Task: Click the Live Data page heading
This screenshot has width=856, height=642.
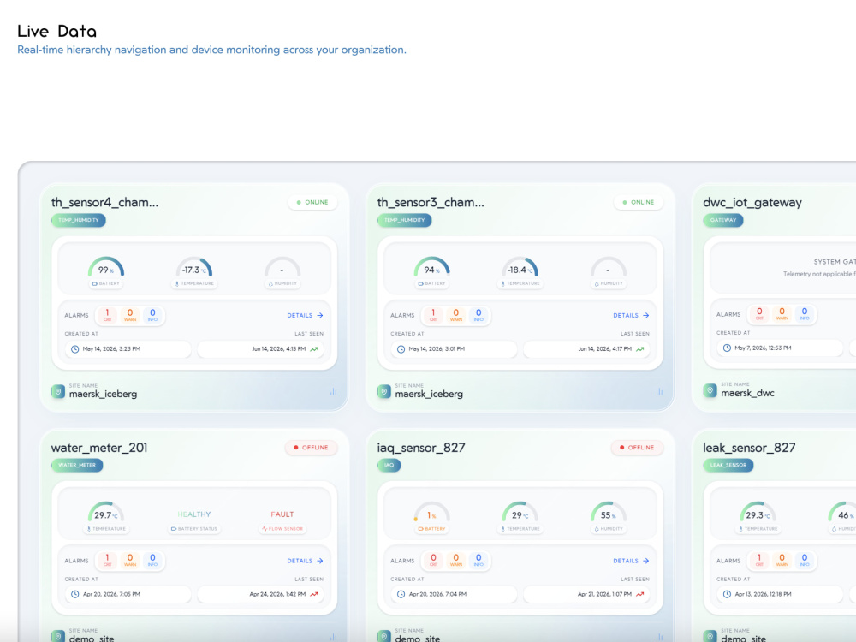Action: tap(56, 31)
